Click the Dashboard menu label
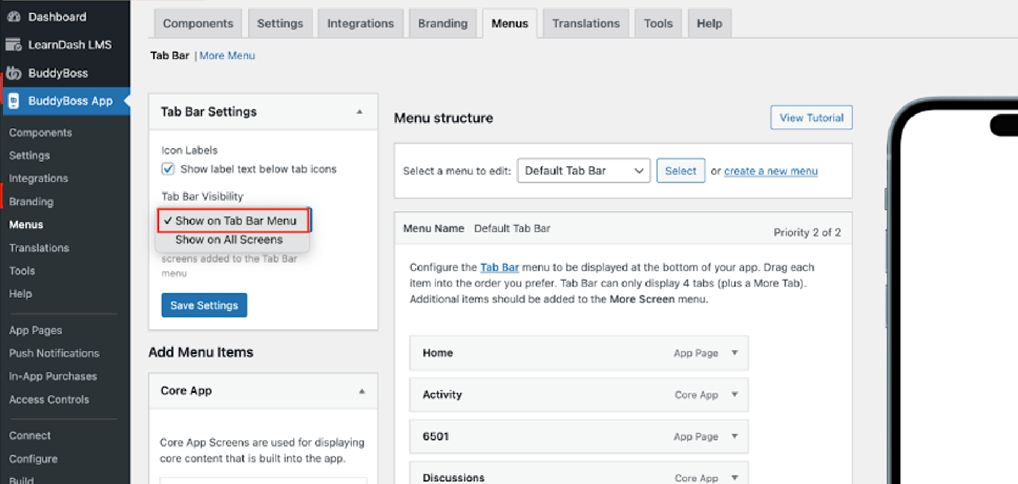Screen dimensions: 1018x484 pos(57,17)
